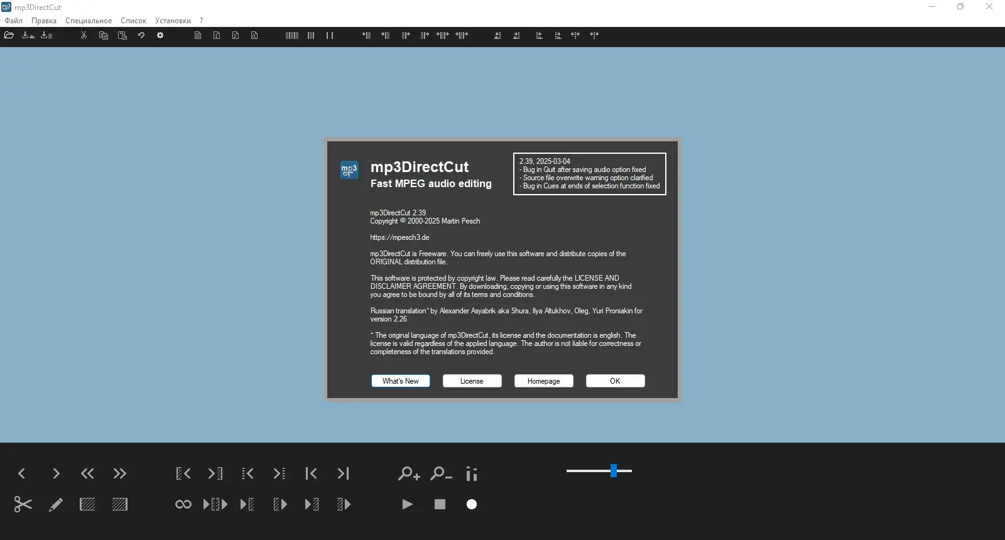Click the document icon labeled 1

(217, 35)
